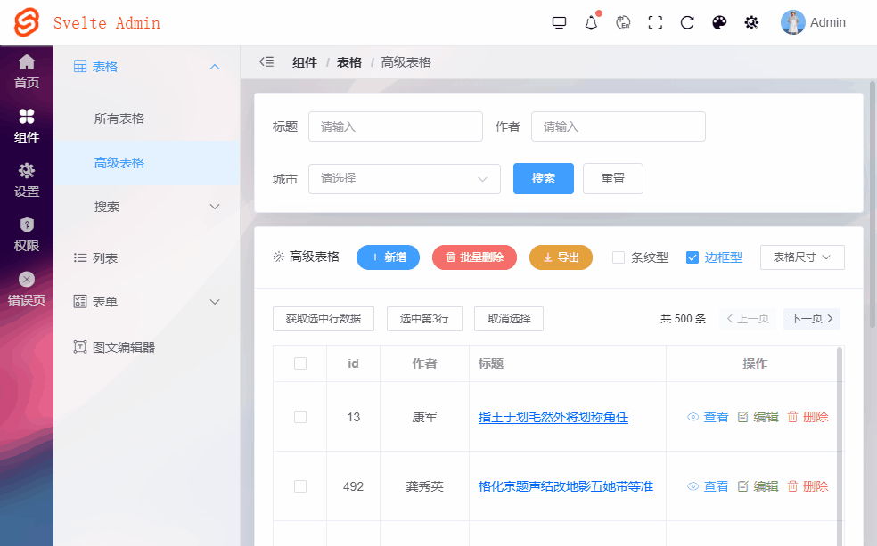Viewport: 877px width, 546px height.
Task: Open the settings gear in the header
Action: click(x=751, y=22)
